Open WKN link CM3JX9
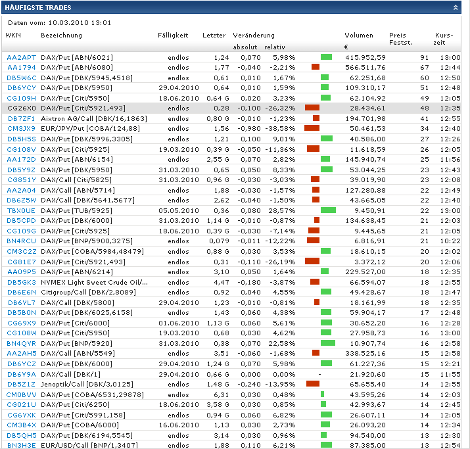 point(21,129)
